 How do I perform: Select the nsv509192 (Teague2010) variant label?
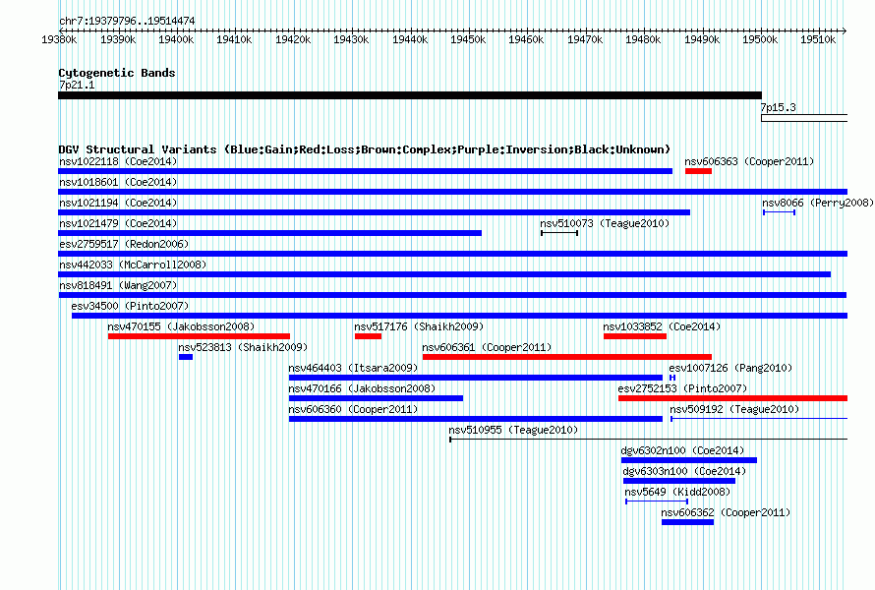(734, 409)
